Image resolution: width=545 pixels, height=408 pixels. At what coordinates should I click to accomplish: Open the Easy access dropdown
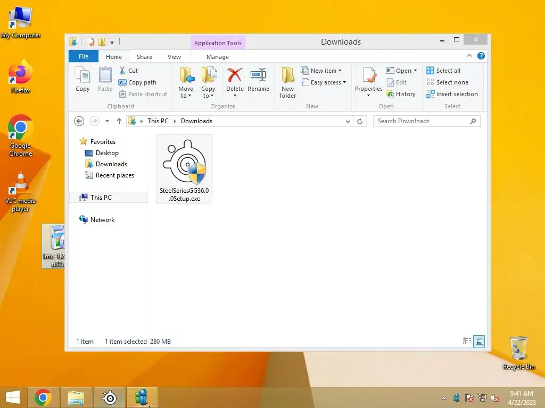(x=324, y=82)
